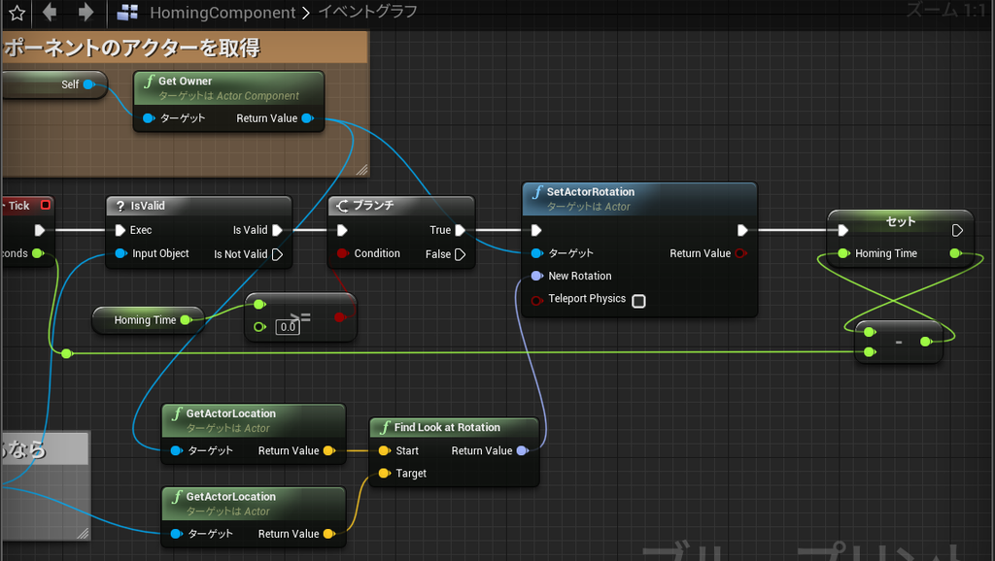The height and width of the screenshot is (561, 995).
Task: Click the Get Owner ターゲット input pin
Action: pyautogui.click(x=149, y=117)
